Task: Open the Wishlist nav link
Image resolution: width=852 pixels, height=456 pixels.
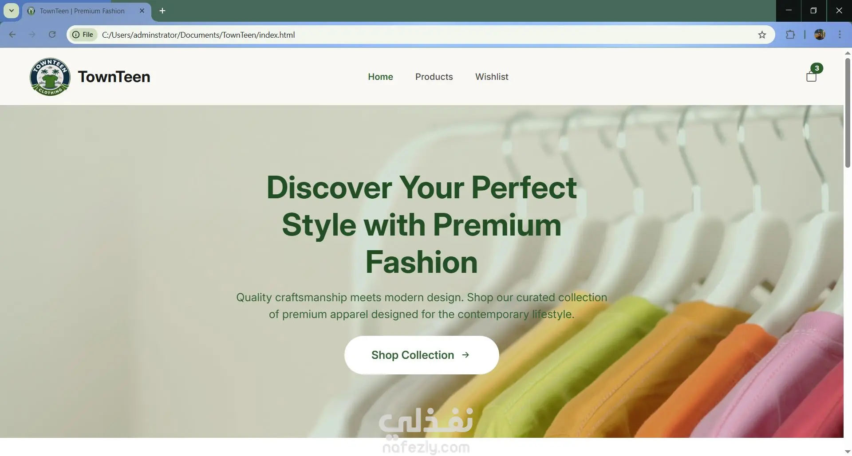Action: [492, 77]
